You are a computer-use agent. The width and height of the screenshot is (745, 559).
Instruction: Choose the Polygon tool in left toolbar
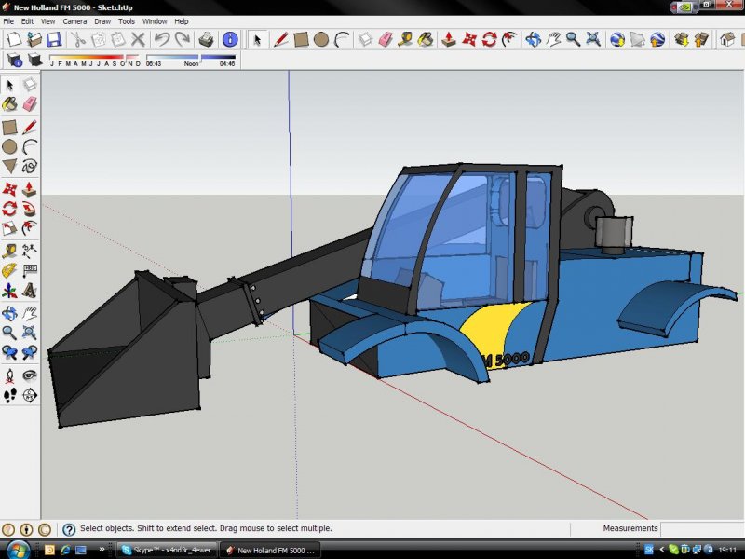pyautogui.click(x=9, y=166)
